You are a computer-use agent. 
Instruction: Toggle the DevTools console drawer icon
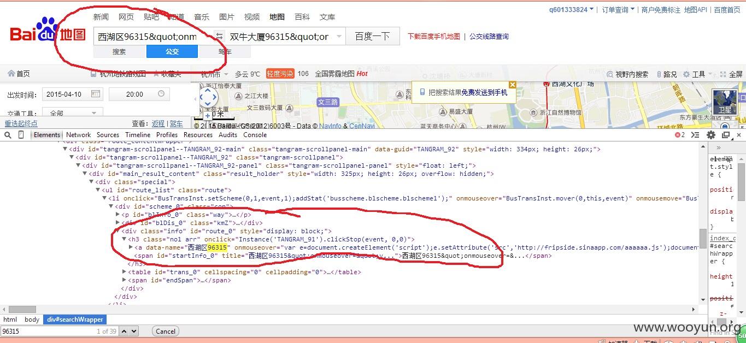coord(696,135)
